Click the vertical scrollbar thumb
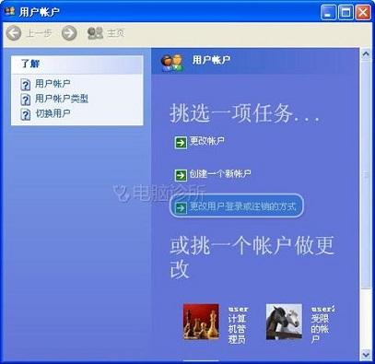 tap(366, 174)
